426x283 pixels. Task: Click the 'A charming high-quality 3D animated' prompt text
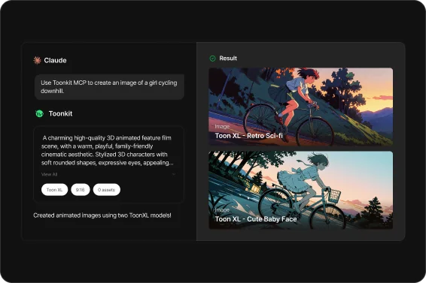tap(108, 150)
